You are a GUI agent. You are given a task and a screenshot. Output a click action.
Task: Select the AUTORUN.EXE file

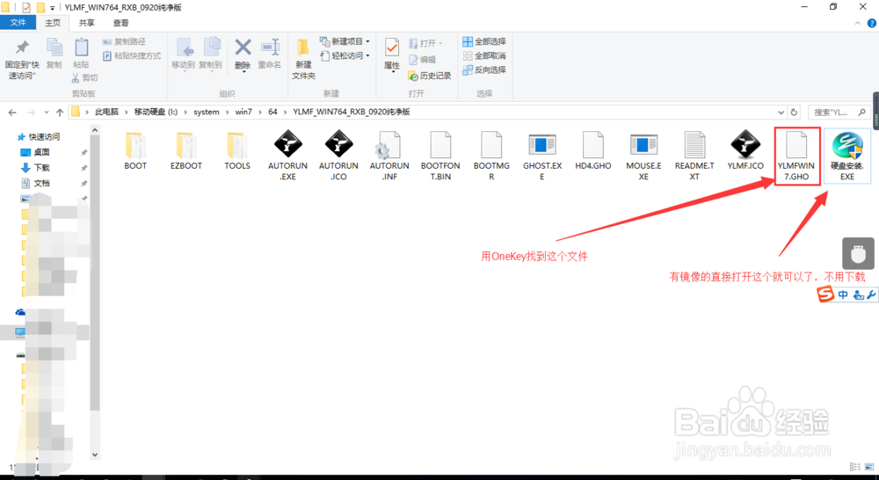click(x=288, y=156)
